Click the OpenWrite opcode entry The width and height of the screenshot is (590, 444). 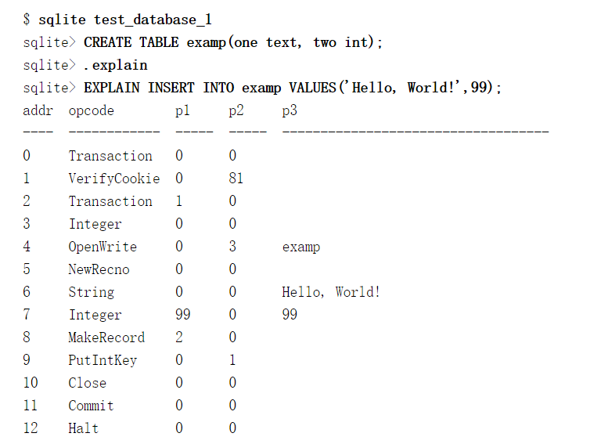pyautogui.click(x=103, y=247)
